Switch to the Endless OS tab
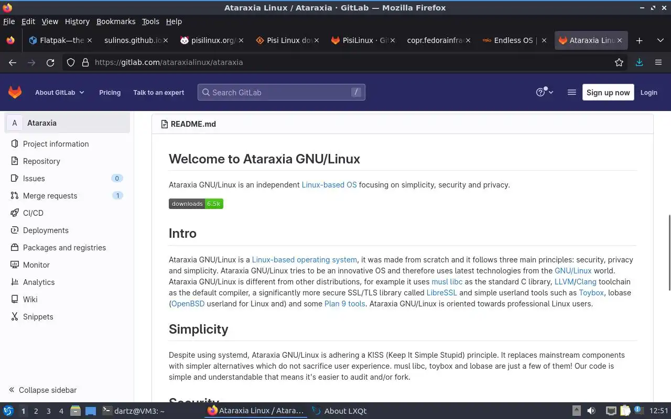 coord(514,40)
